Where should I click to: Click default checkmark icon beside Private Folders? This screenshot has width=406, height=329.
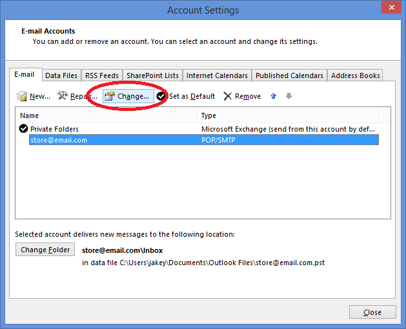pos(24,129)
